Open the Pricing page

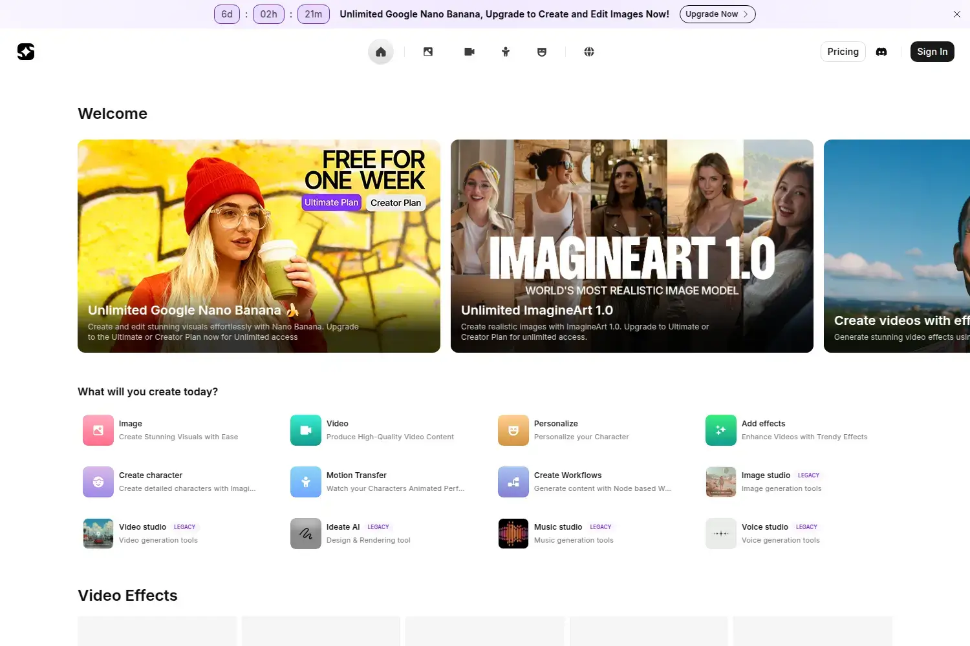(x=842, y=52)
